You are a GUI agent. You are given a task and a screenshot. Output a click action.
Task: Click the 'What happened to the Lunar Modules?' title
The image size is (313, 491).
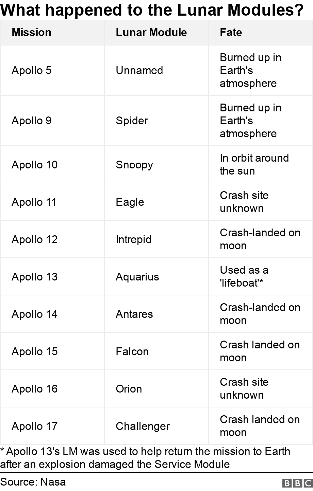click(152, 10)
